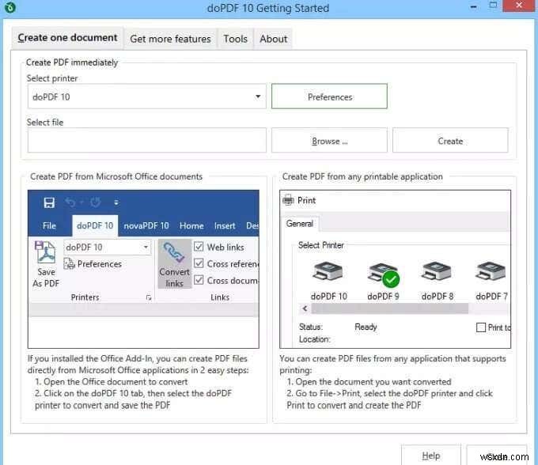Screen dimensions: 538x465
Task: Expand the doPDF 10 ribbon printer dropdown
Action: point(146,247)
